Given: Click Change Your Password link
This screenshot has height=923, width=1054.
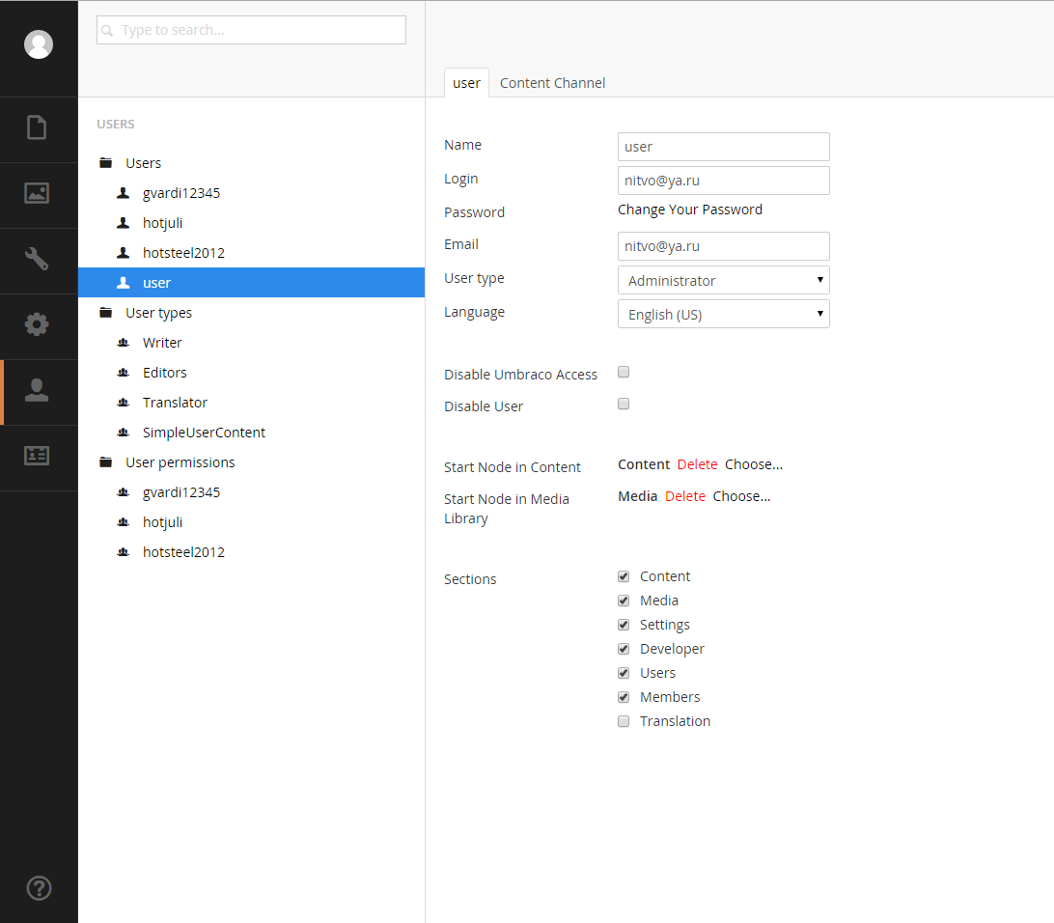Looking at the screenshot, I should (x=690, y=210).
